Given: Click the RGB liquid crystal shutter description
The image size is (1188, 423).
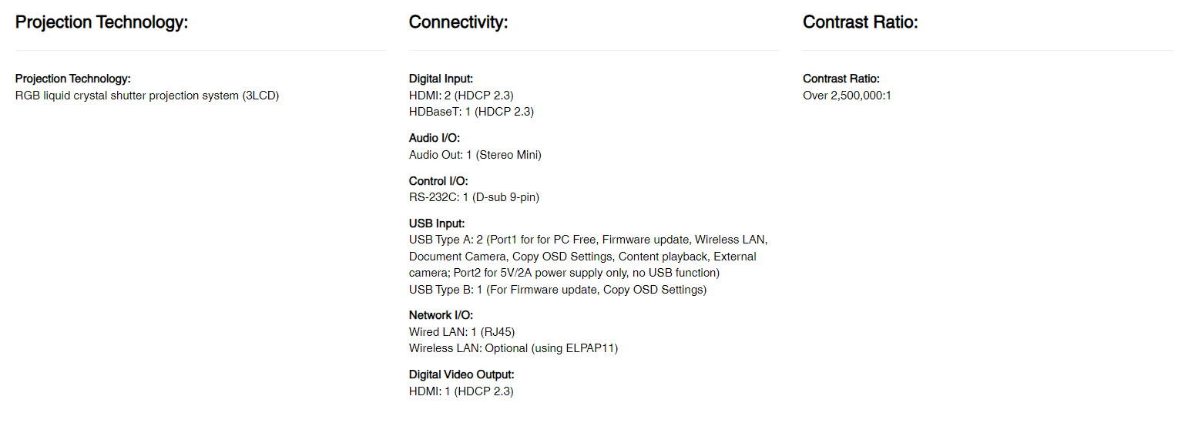Looking at the screenshot, I should click(147, 96).
